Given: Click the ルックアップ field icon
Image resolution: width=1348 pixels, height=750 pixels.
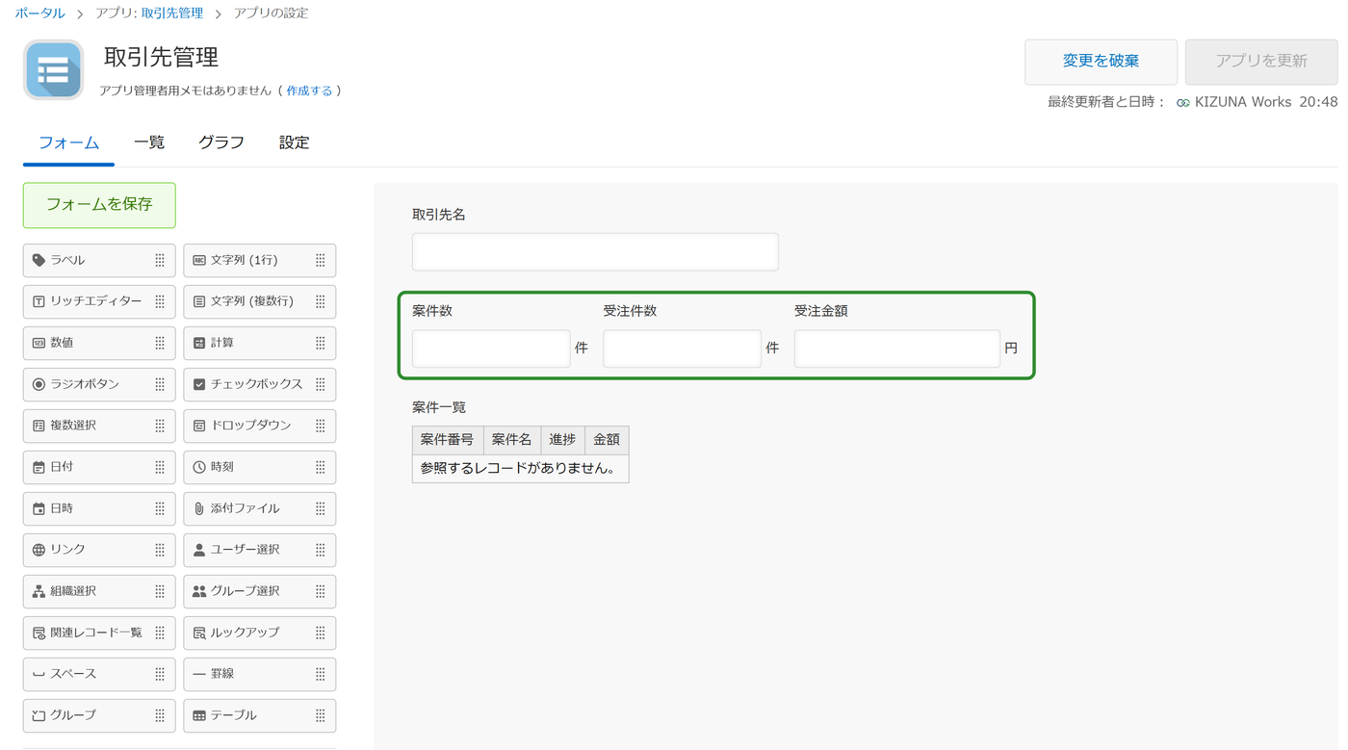Looking at the screenshot, I should [x=199, y=633].
